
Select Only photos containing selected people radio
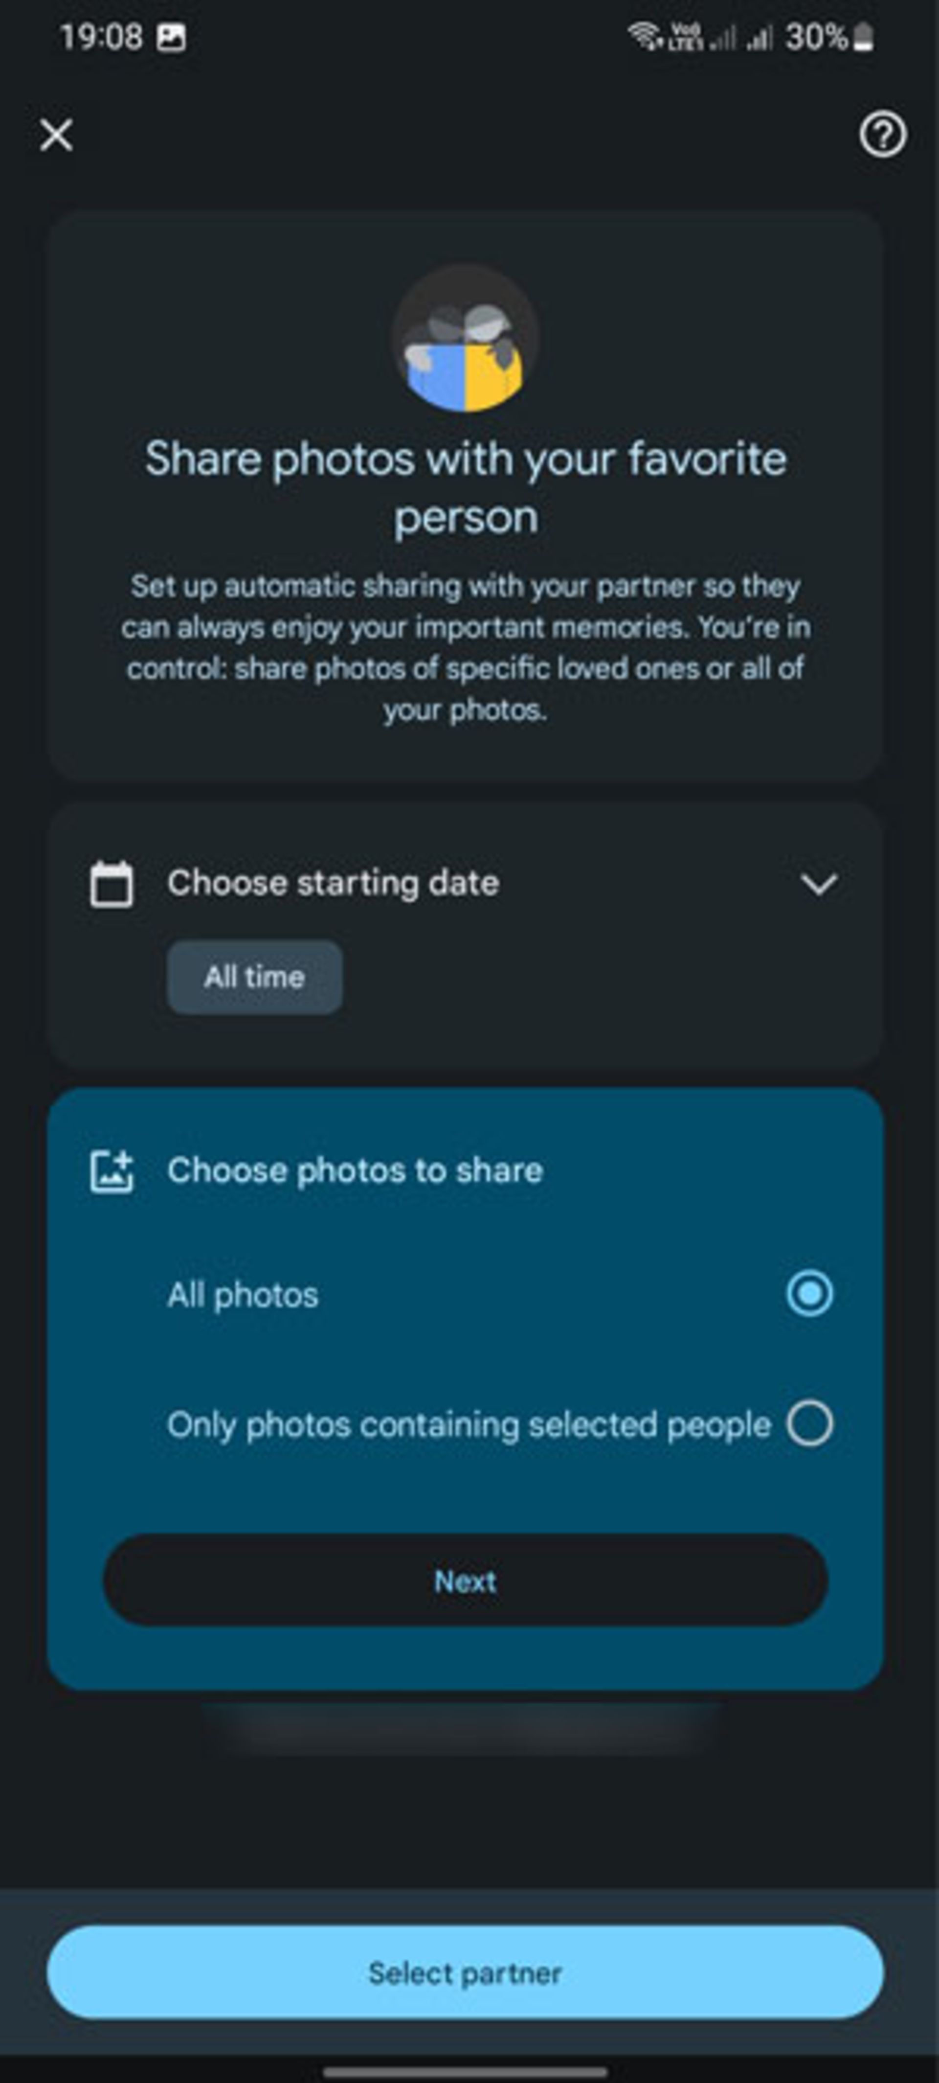810,1423
